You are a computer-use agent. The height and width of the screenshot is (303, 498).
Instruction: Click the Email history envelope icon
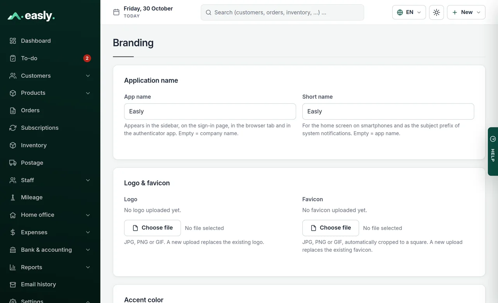[x=13, y=284]
